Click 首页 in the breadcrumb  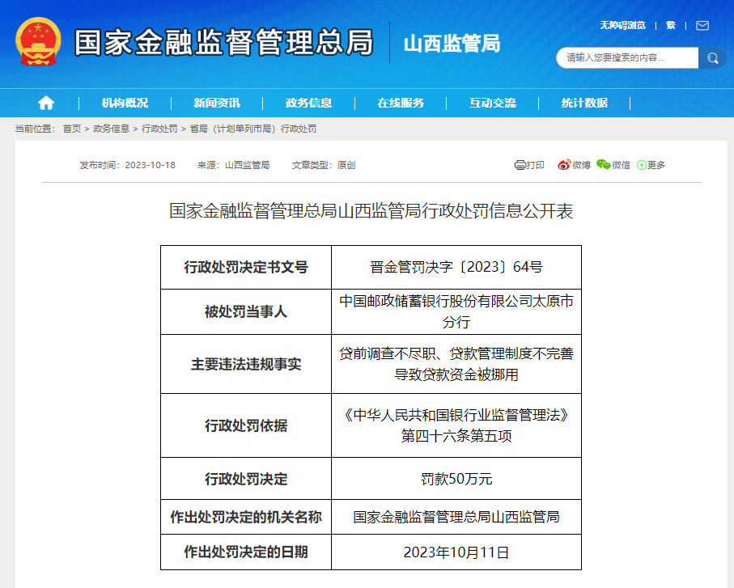tap(72, 129)
